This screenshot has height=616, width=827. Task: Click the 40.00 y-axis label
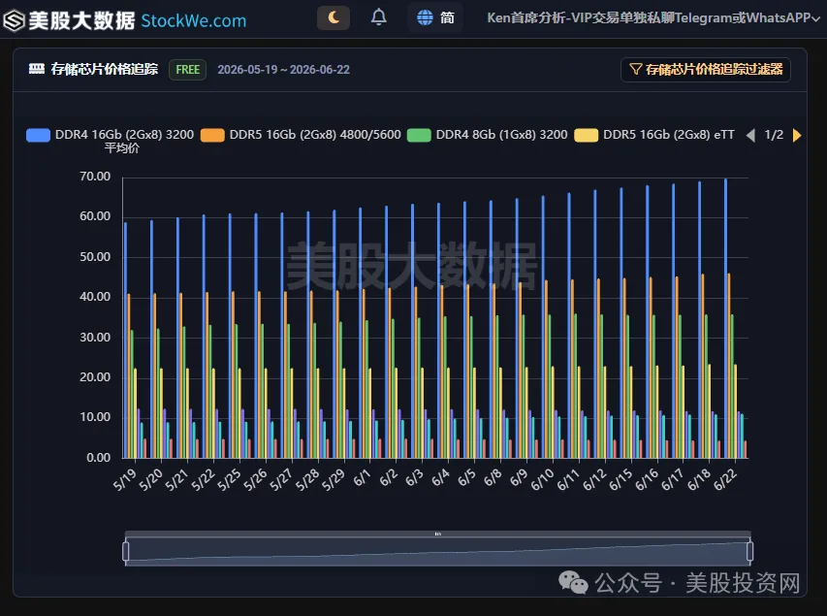(x=95, y=297)
